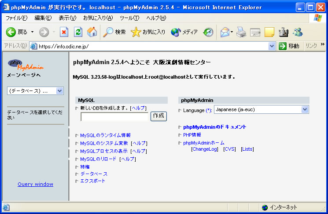Refresh the page with green arrows icon

[x=78, y=32]
